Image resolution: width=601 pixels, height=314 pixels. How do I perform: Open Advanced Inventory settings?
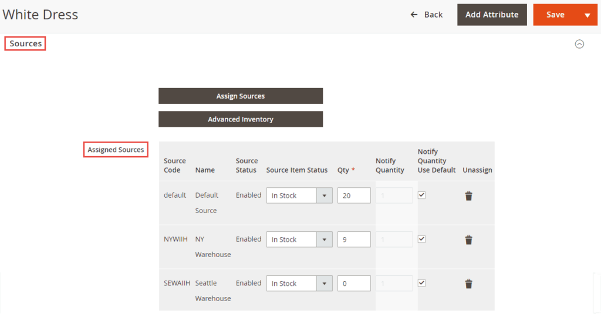coord(241,119)
